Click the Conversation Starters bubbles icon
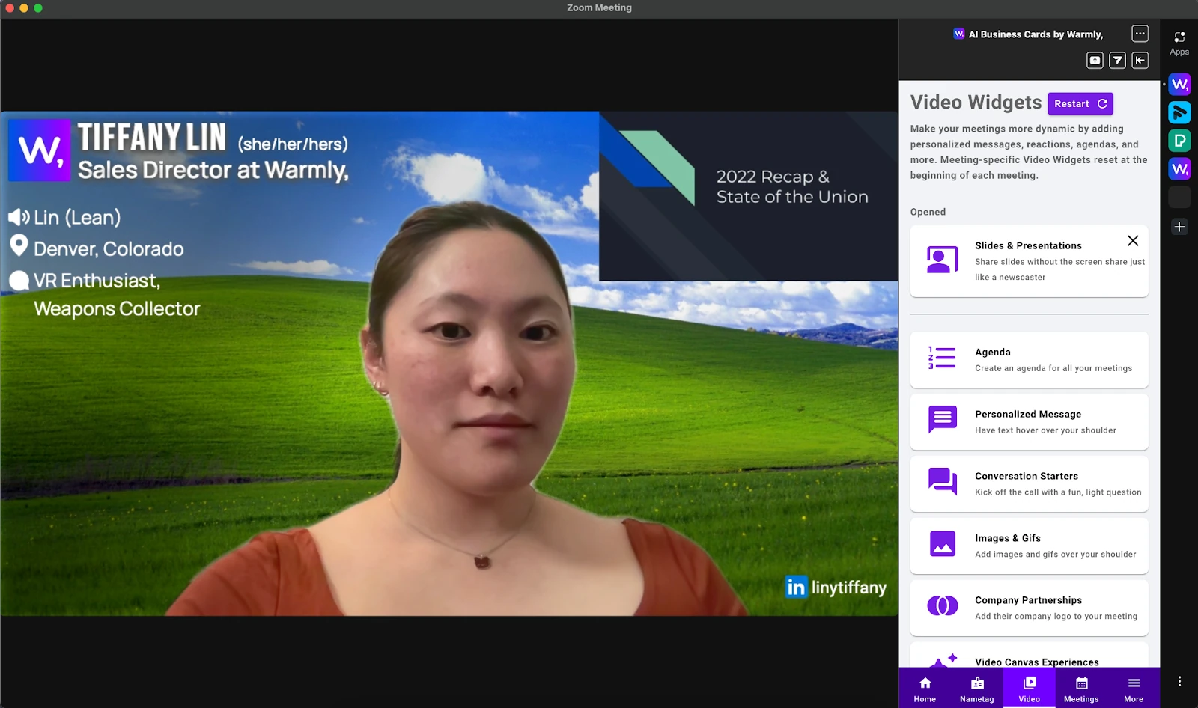1198x708 pixels. click(943, 481)
